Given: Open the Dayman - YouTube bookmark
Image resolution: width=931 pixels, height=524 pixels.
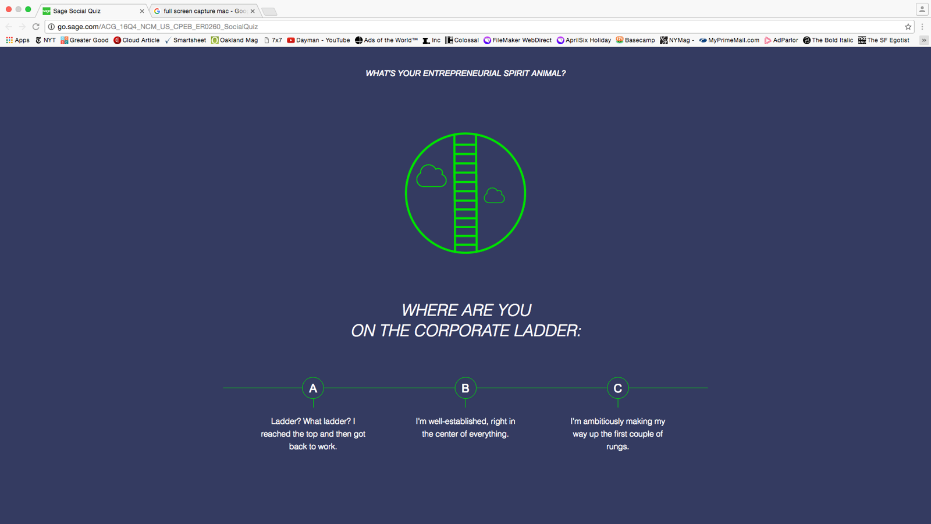Looking at the screenshot, I should pyautogui.click(x=318, y=40).
